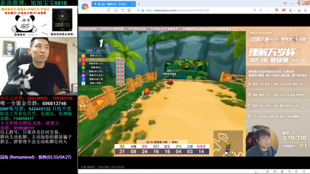Click the douyu.com address bar
310x174 pixels.
(177, 10)
